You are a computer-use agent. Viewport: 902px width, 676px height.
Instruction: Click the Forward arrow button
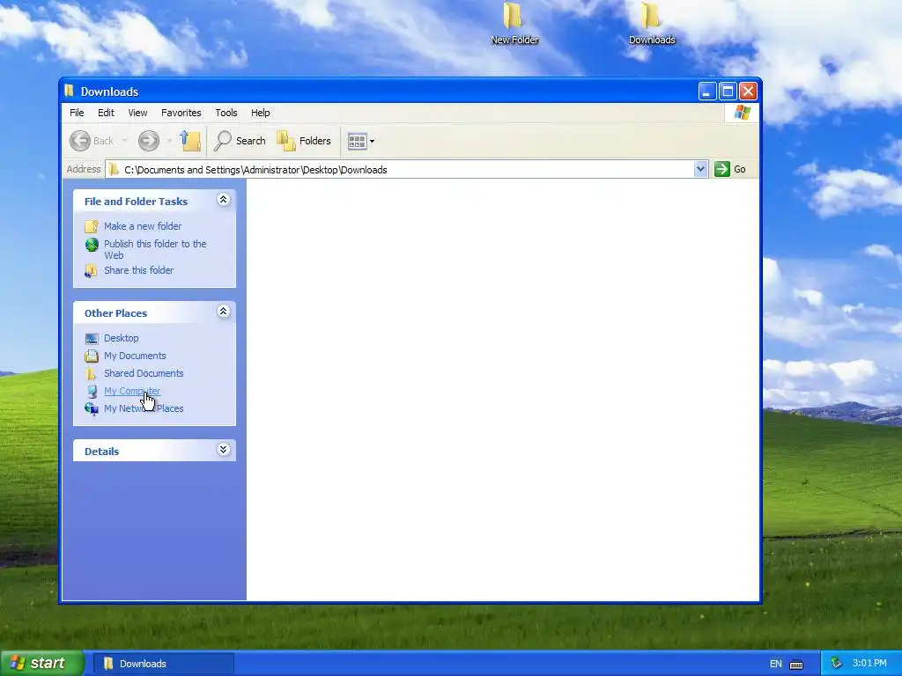click(148, 141)
